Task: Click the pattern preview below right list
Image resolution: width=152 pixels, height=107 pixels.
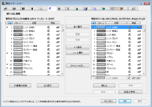Action: pyautogui.click(x=101, y=78)
